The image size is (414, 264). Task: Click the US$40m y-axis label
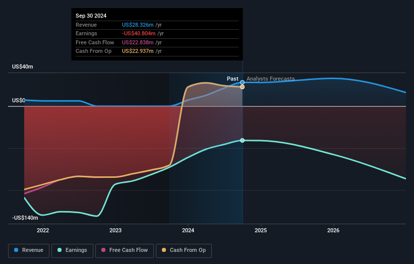pos(23,67)
